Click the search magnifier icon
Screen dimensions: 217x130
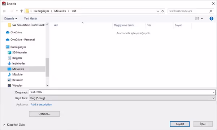(x=211, y=11)
